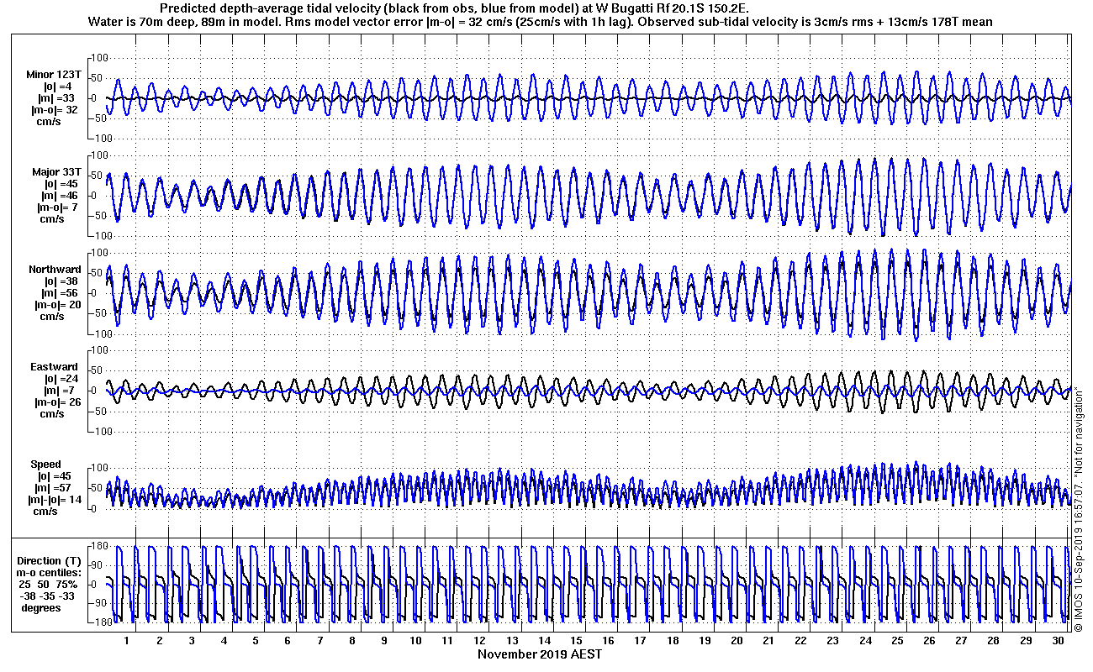Select the 'Major 33T' panel label
This screenshot has height=672, width=1093.
coord(56,172)
